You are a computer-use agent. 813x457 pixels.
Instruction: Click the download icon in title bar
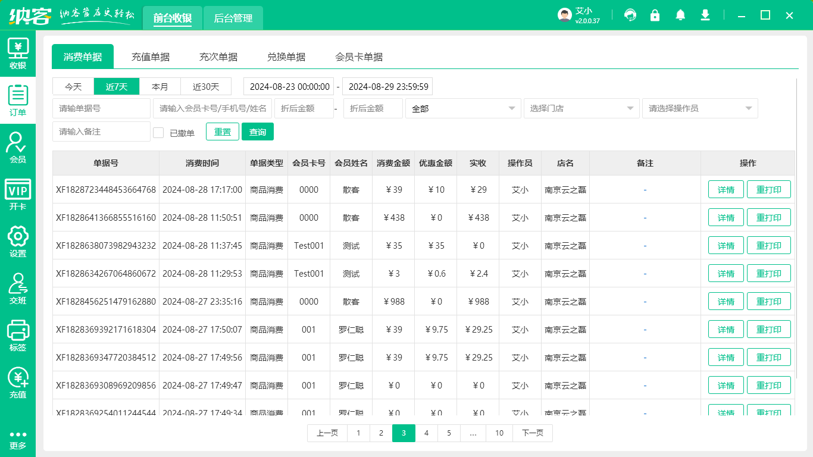click(x=705, y=15)
